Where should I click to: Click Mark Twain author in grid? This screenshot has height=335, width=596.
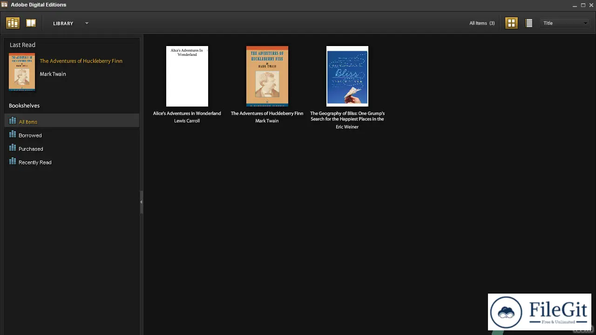(x=267, y=121)
